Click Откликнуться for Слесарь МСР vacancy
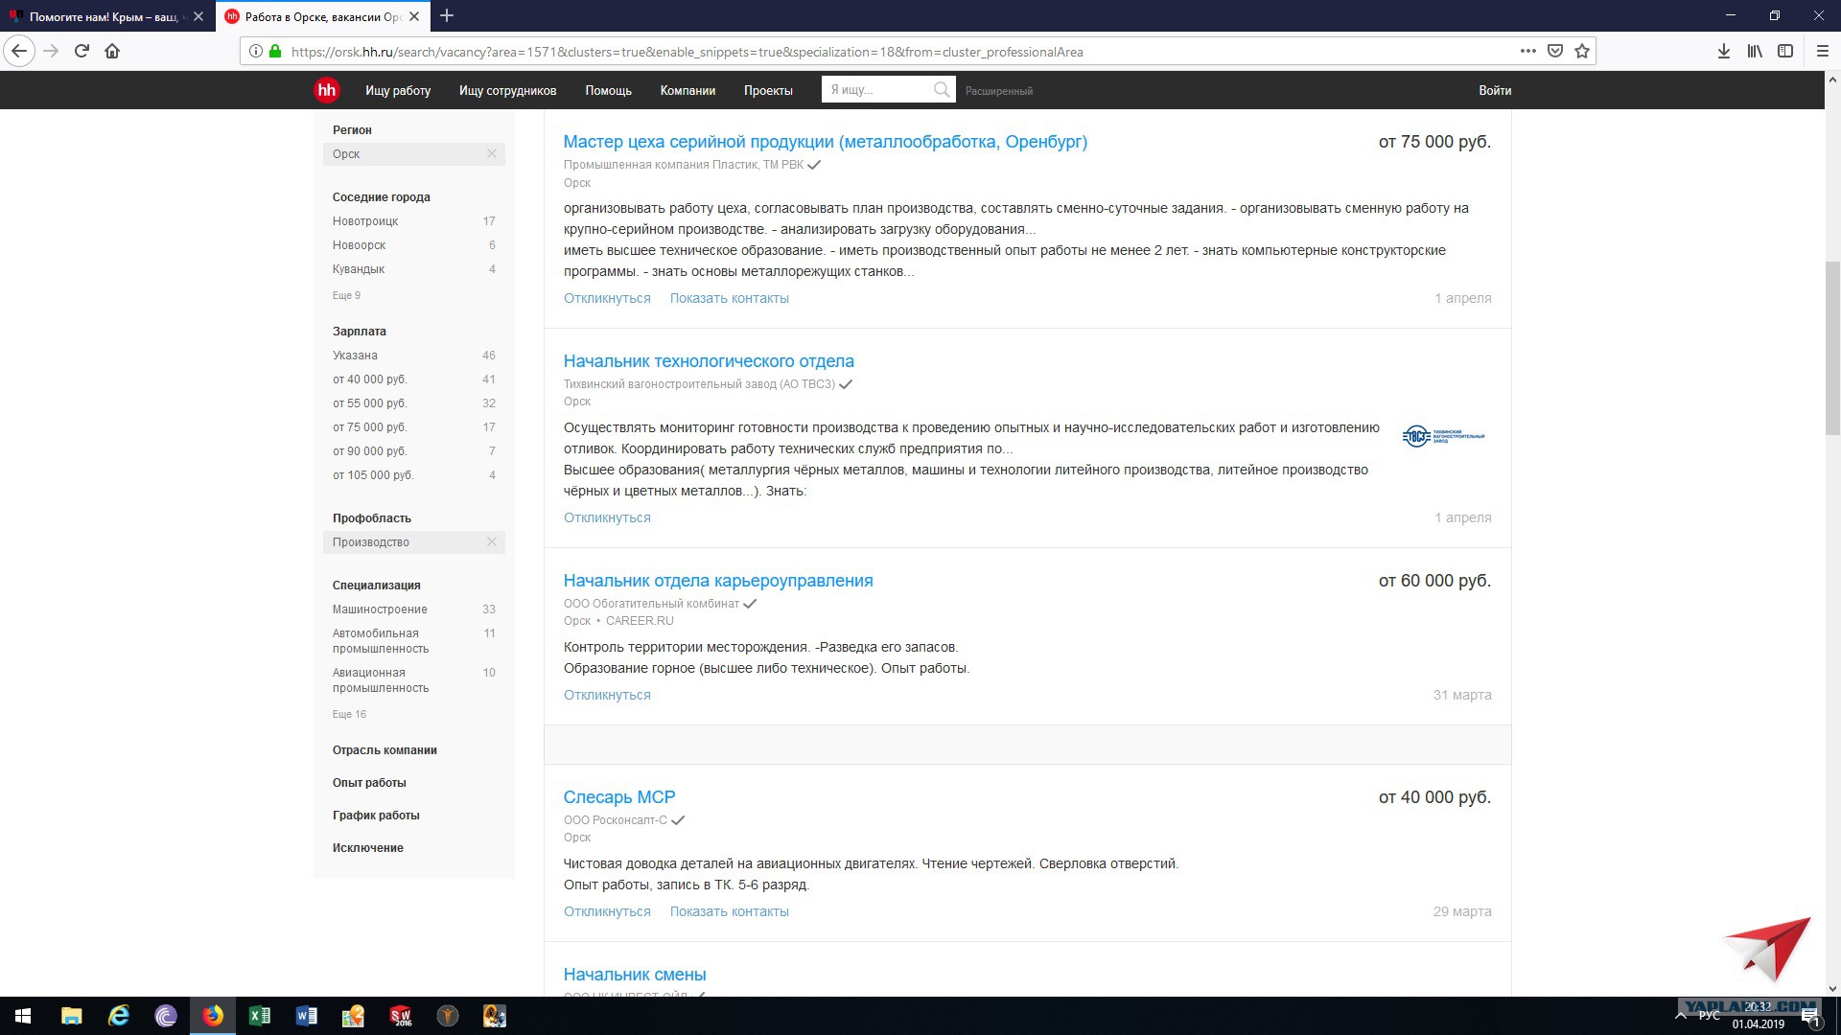The height and width of the screenshot is (1035, 1841). 607,911
